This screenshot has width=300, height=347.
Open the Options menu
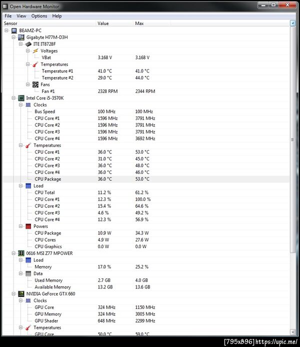pyautogui.click(x=39, y=16)
